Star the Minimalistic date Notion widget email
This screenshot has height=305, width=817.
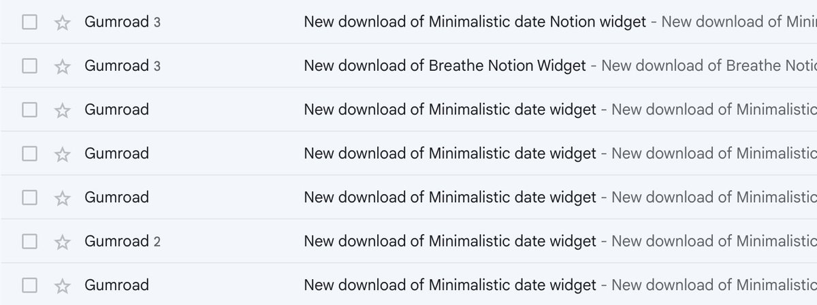(x=62, y=22)
